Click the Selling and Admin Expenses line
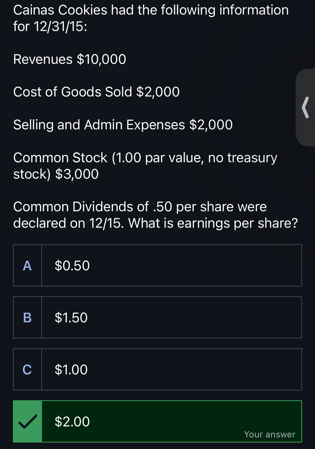The height and width of the screenshot is (449, 315). pos(123,125)
